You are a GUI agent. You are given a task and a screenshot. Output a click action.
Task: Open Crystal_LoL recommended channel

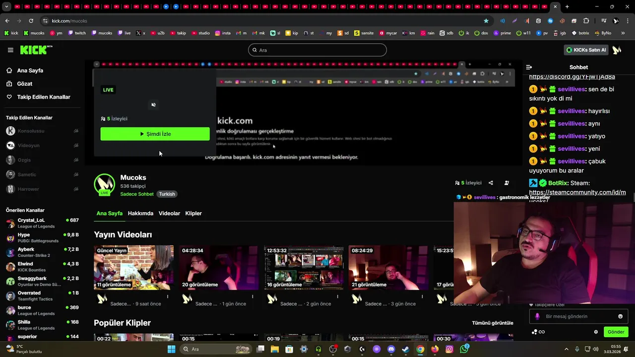[x=42, y=223]
